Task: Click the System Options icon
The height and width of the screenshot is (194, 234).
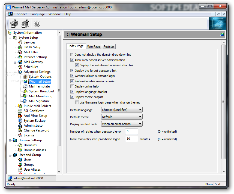Action: click(x=25, y=77)
